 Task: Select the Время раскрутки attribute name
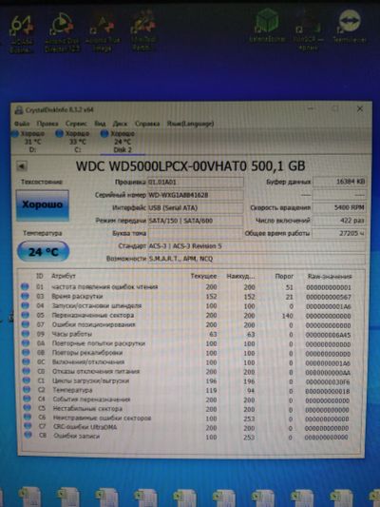(x=77, y=296)
